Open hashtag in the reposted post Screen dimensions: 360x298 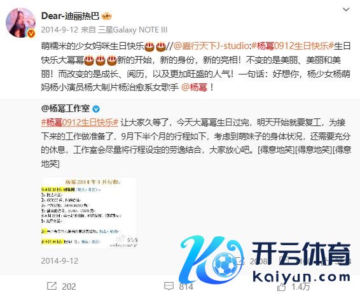(80, 122)
